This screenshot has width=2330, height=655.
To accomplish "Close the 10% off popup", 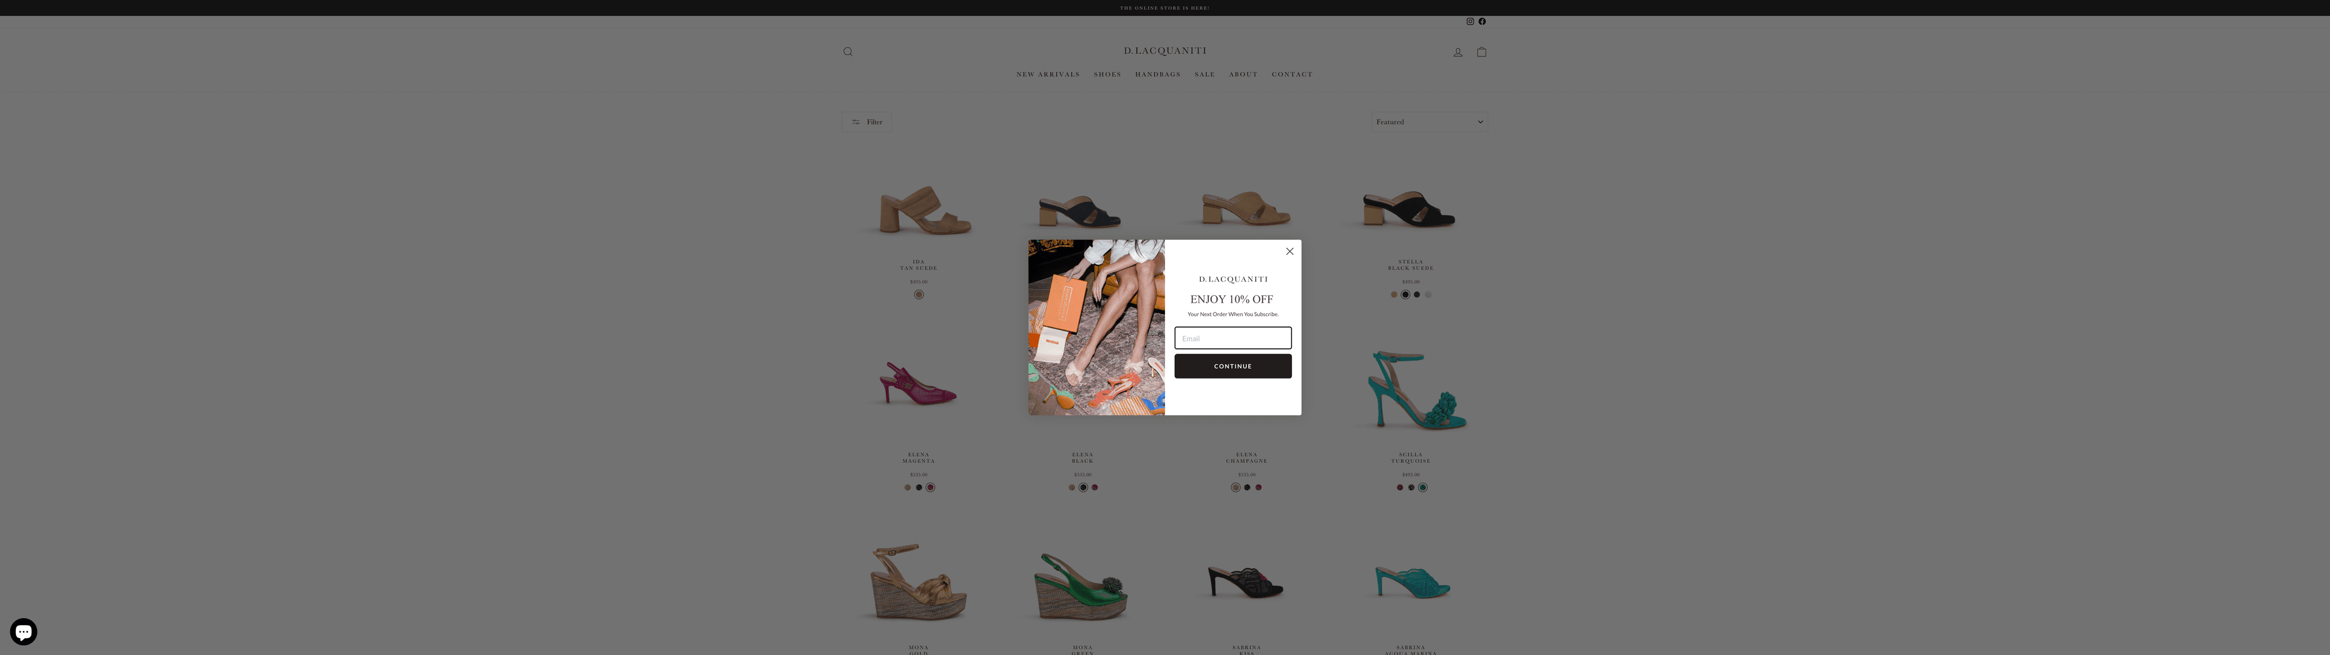I will click(x=1290, y=252).
